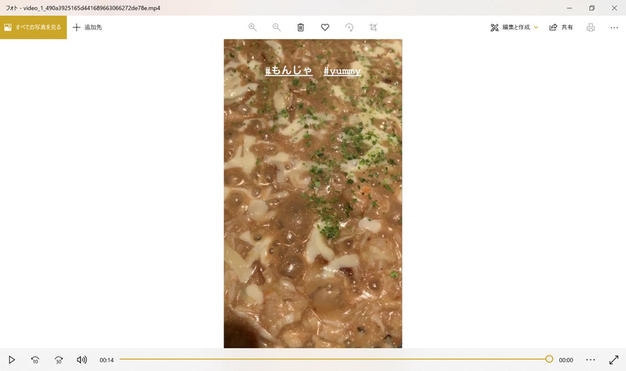
Task: Click the zoom in magnifier icon
Action: tap(252, 27)
